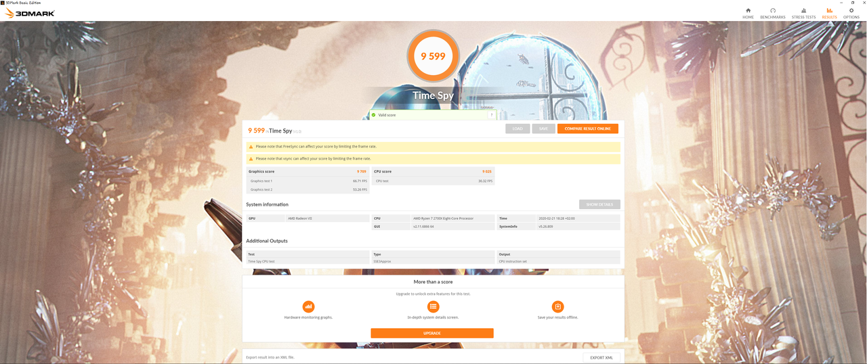This screenshot has height=364, width=867.
Task: Open the question mark help for Valid score
Action: (492, 115)
